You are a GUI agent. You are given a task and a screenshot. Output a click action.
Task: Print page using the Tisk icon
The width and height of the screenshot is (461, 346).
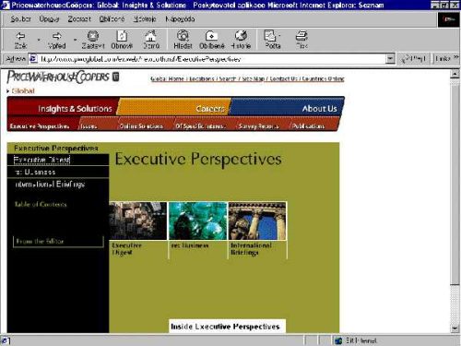[301, 36]
